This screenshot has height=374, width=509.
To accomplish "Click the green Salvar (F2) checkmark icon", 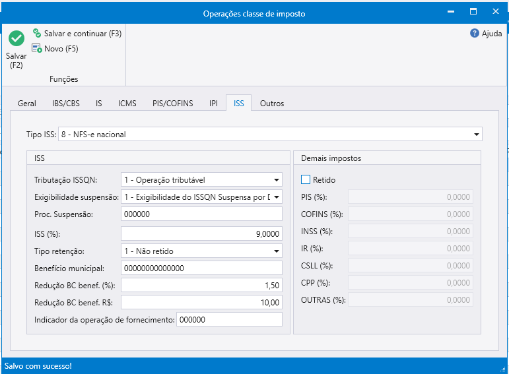I will coord(17,39).
